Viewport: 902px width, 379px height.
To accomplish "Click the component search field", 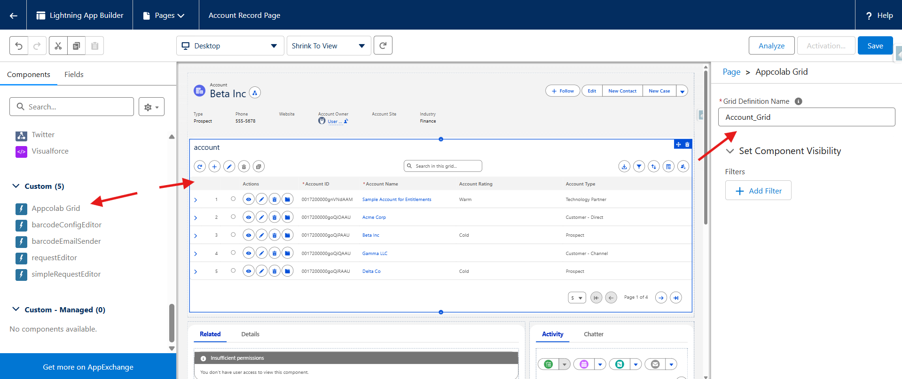I will 71,107.
